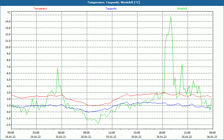This screenshot has height=140, width=224.
Task: Click the 12:00 time axis label
Action: click(111, 133)
